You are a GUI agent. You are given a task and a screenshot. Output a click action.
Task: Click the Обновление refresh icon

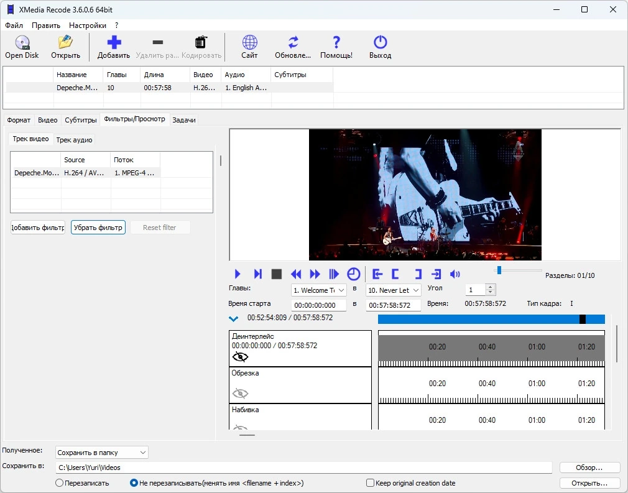coord(293,42)
